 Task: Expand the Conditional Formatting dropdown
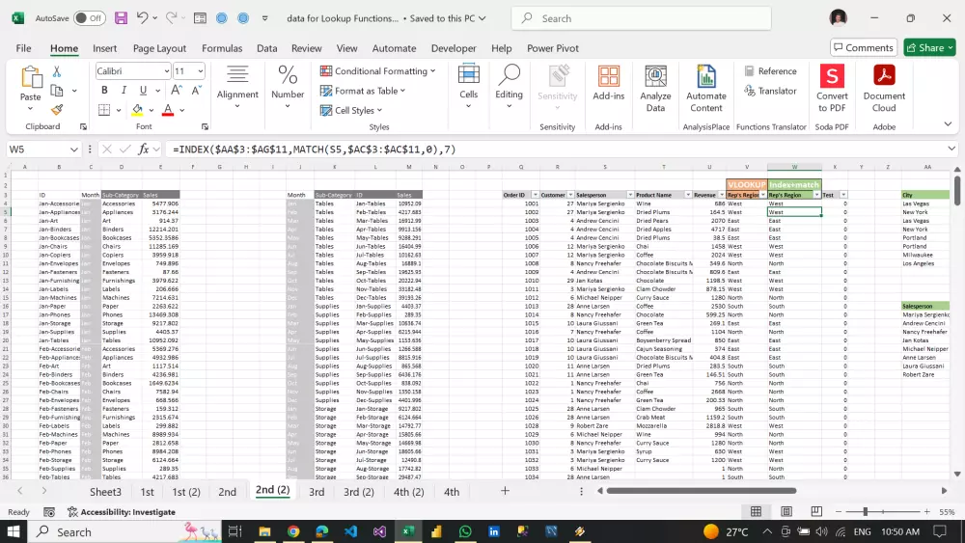click(378, 71)
